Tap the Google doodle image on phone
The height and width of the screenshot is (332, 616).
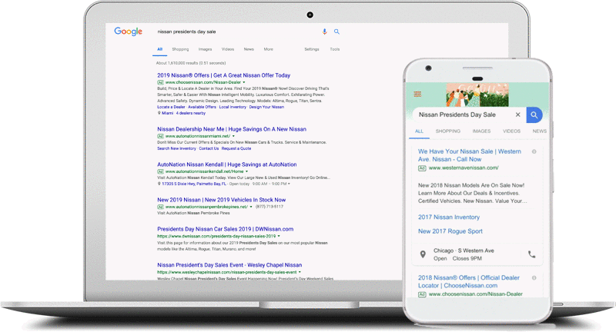pyautogui.click(x=477, y=95)
